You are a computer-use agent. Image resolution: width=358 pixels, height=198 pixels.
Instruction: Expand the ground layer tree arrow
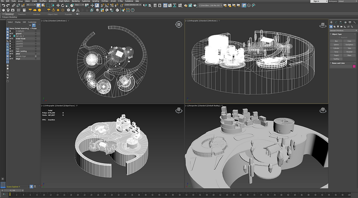(10, 34)
